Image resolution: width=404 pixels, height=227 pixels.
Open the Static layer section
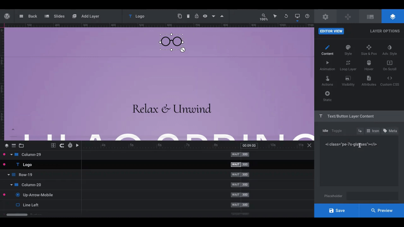click(x=327, y=96)
